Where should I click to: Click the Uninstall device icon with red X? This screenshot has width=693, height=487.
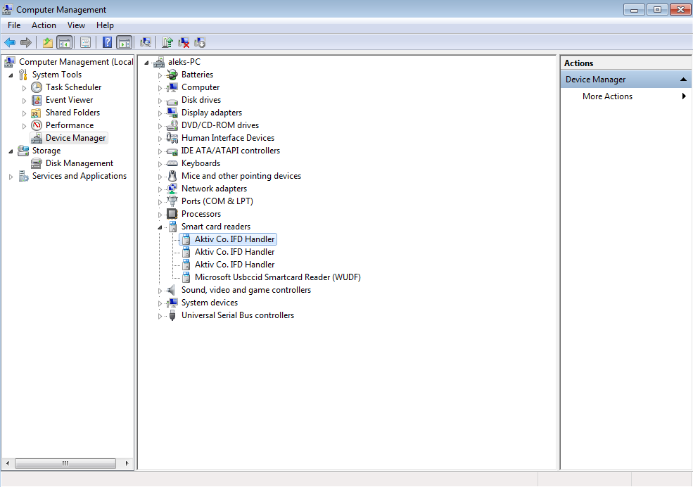(x=184, y=42)
